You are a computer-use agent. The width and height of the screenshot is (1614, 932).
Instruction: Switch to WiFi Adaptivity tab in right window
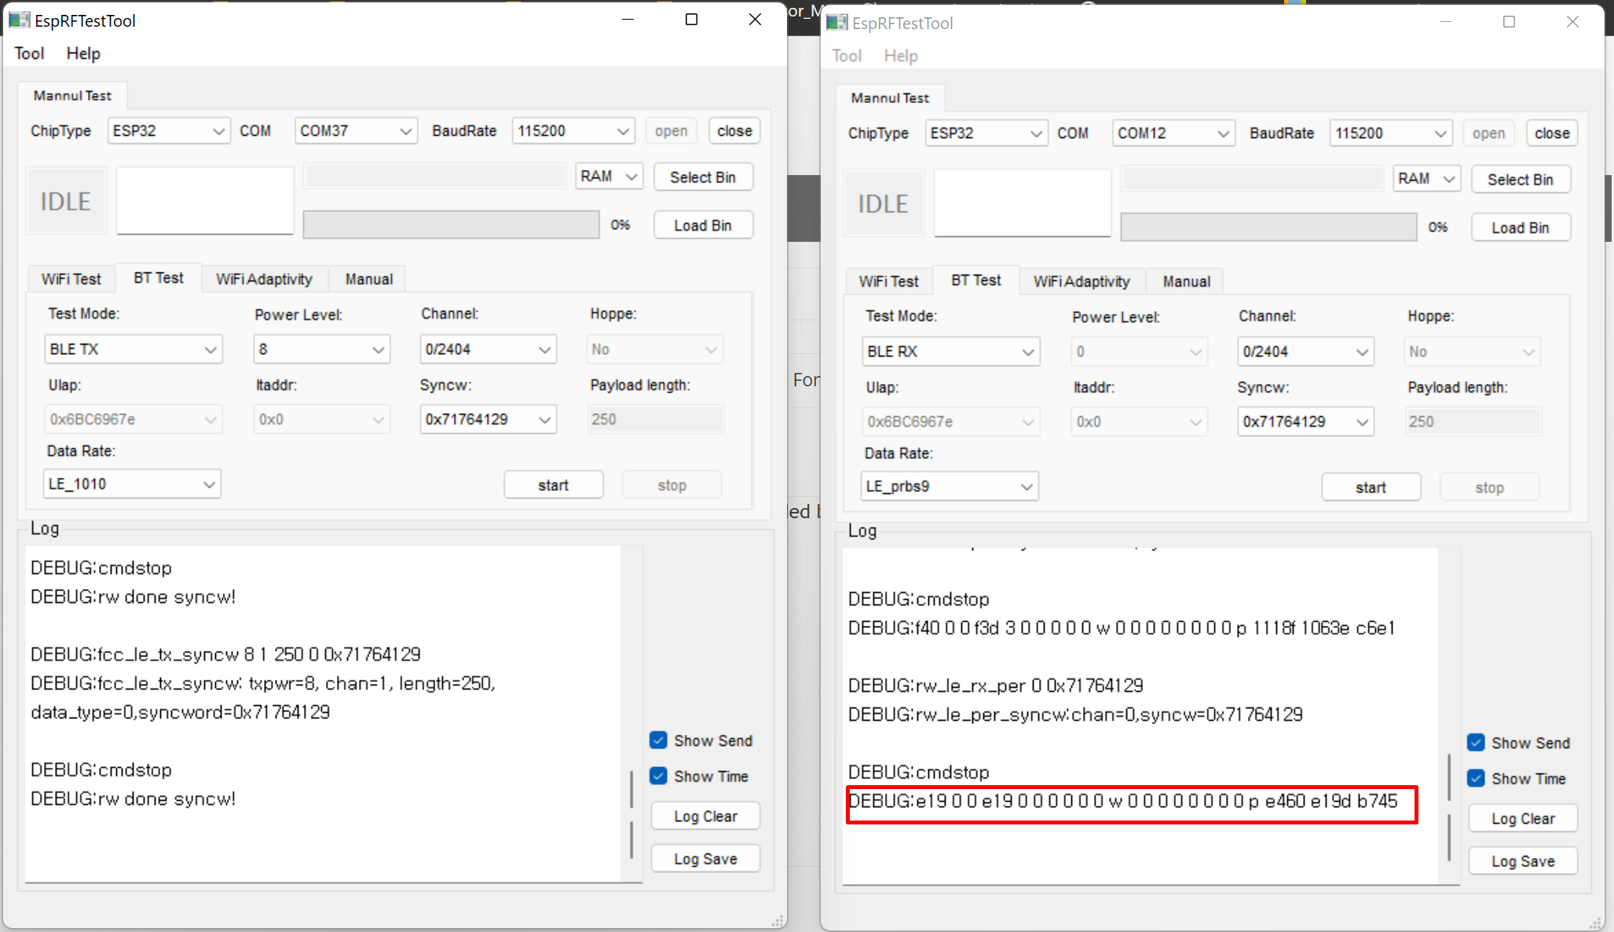point(1081,282)
